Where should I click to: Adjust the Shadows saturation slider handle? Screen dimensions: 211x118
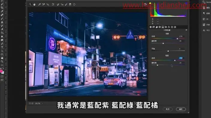click(157, 65)
